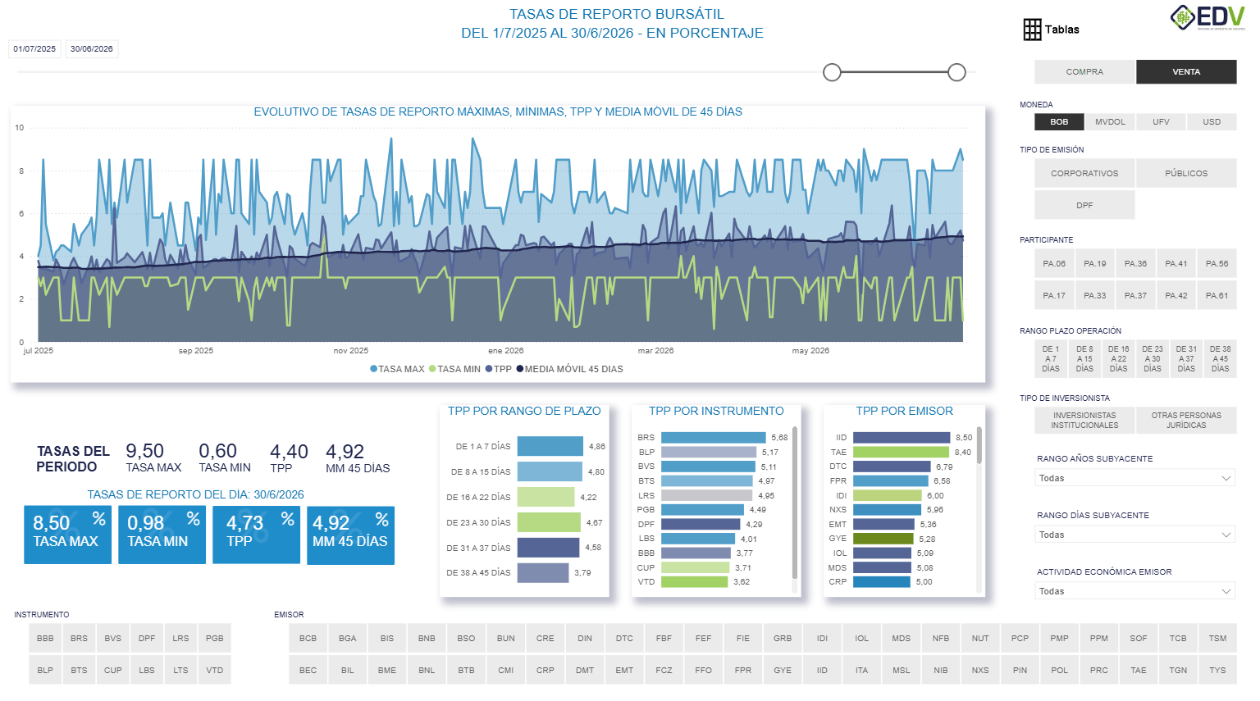Viewport: 1260px width, 701px height.
Task: Select the COMPRA option
Action: point(1084,72)
